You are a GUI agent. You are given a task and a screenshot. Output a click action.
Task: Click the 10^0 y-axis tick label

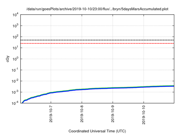tap(15, 59)
